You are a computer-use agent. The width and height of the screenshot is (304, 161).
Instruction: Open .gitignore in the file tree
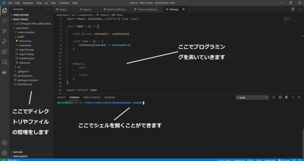coord(31,71)
